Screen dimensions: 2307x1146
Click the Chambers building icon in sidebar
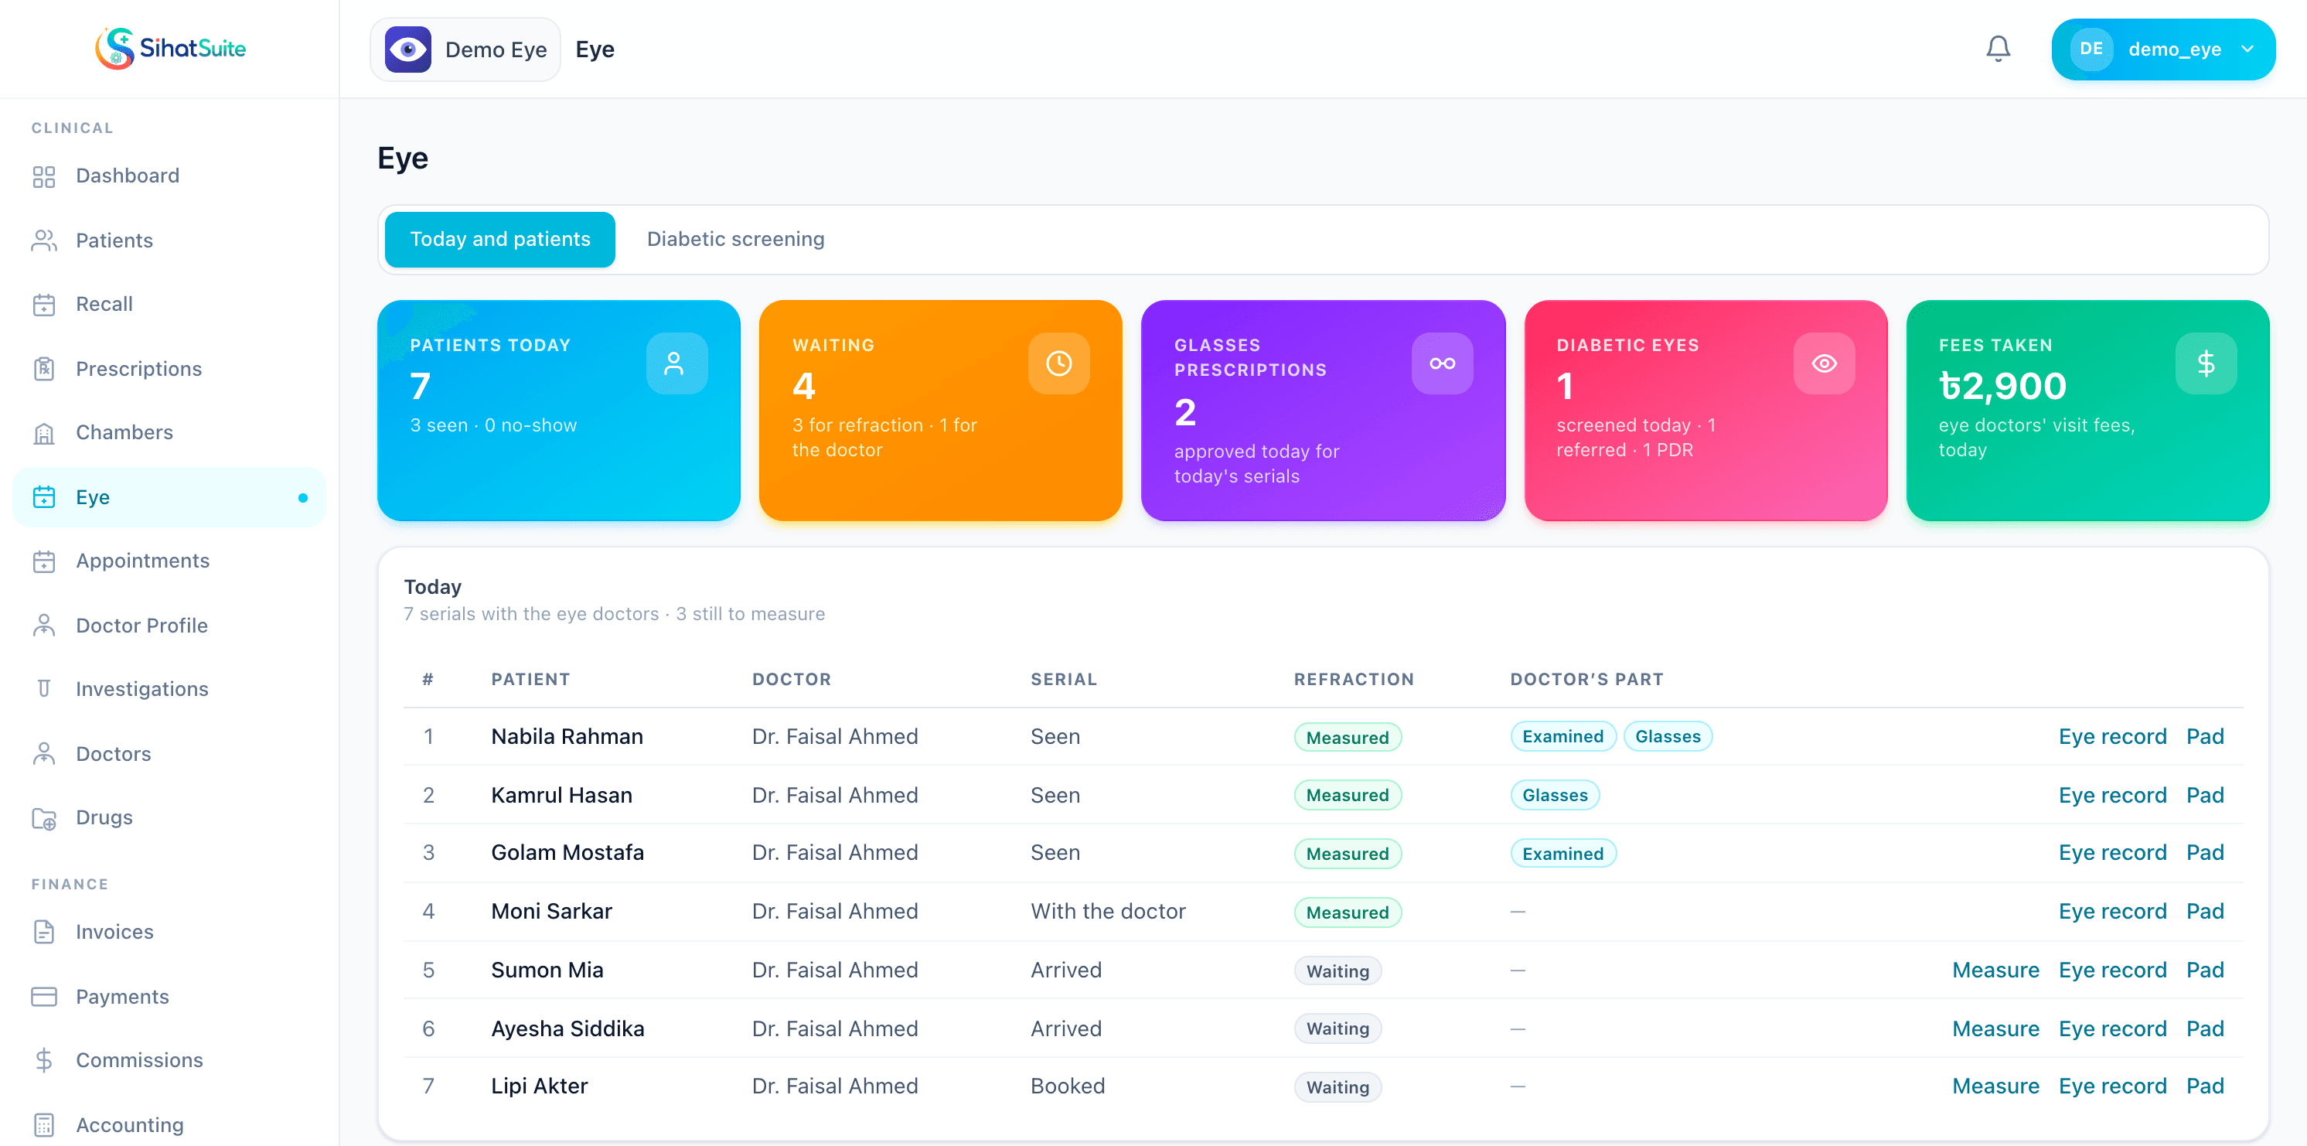coord(44,433)
